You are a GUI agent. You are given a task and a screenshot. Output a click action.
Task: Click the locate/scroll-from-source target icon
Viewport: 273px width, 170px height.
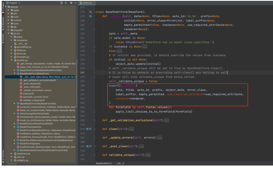click(61, 3)
